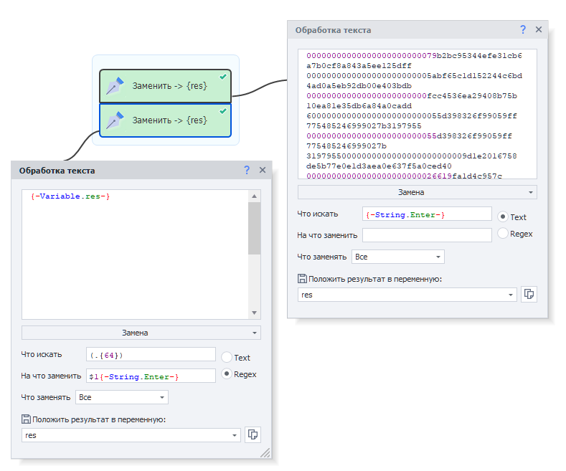
Task: Open help in right Обработка текста panel
Action: 523,29
